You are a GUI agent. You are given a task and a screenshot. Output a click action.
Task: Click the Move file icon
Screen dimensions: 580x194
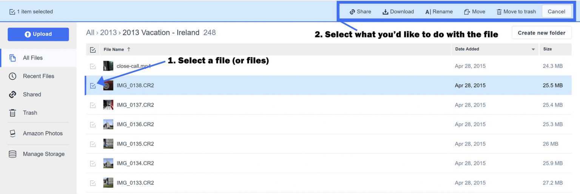point(467,12)
